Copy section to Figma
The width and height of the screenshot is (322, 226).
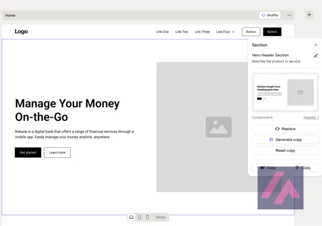303,168
